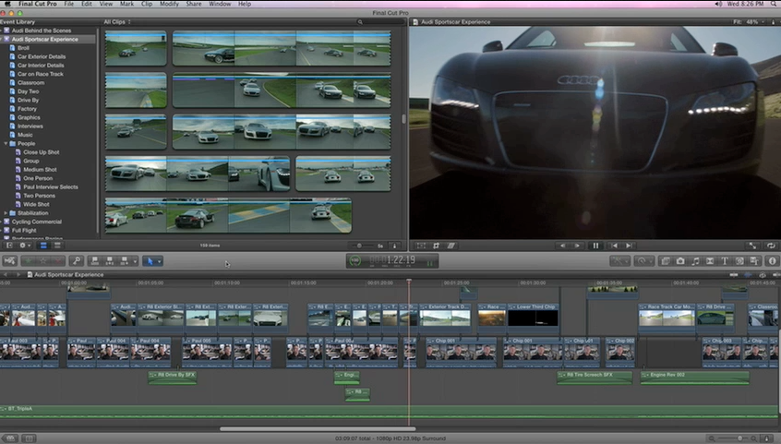Choose the Select arrow tool
Viewport: 781px width, 444px height.
point(150,260)
